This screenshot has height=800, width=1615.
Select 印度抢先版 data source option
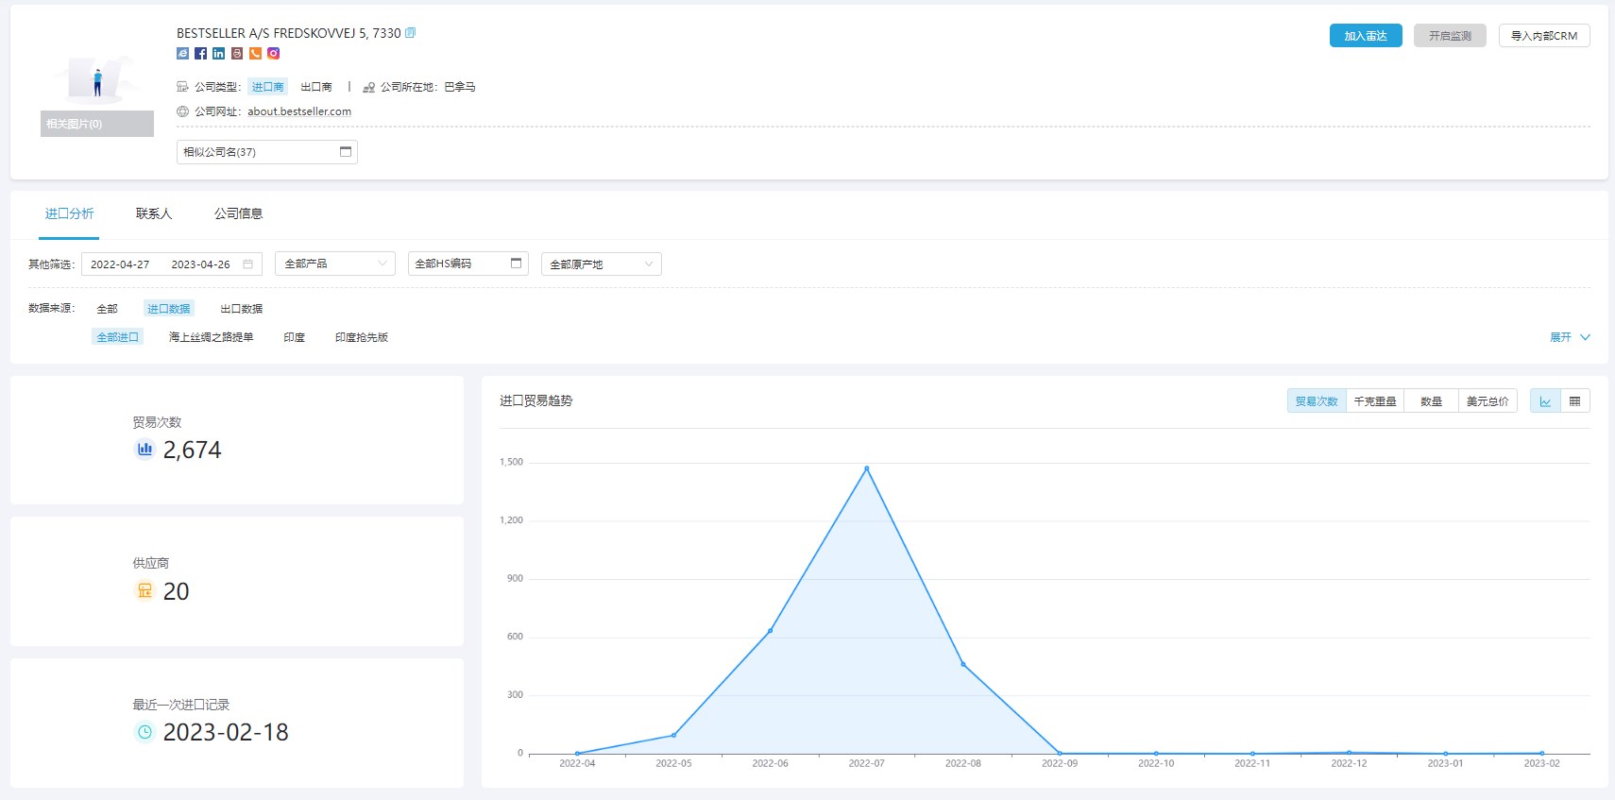pos(362,337)
